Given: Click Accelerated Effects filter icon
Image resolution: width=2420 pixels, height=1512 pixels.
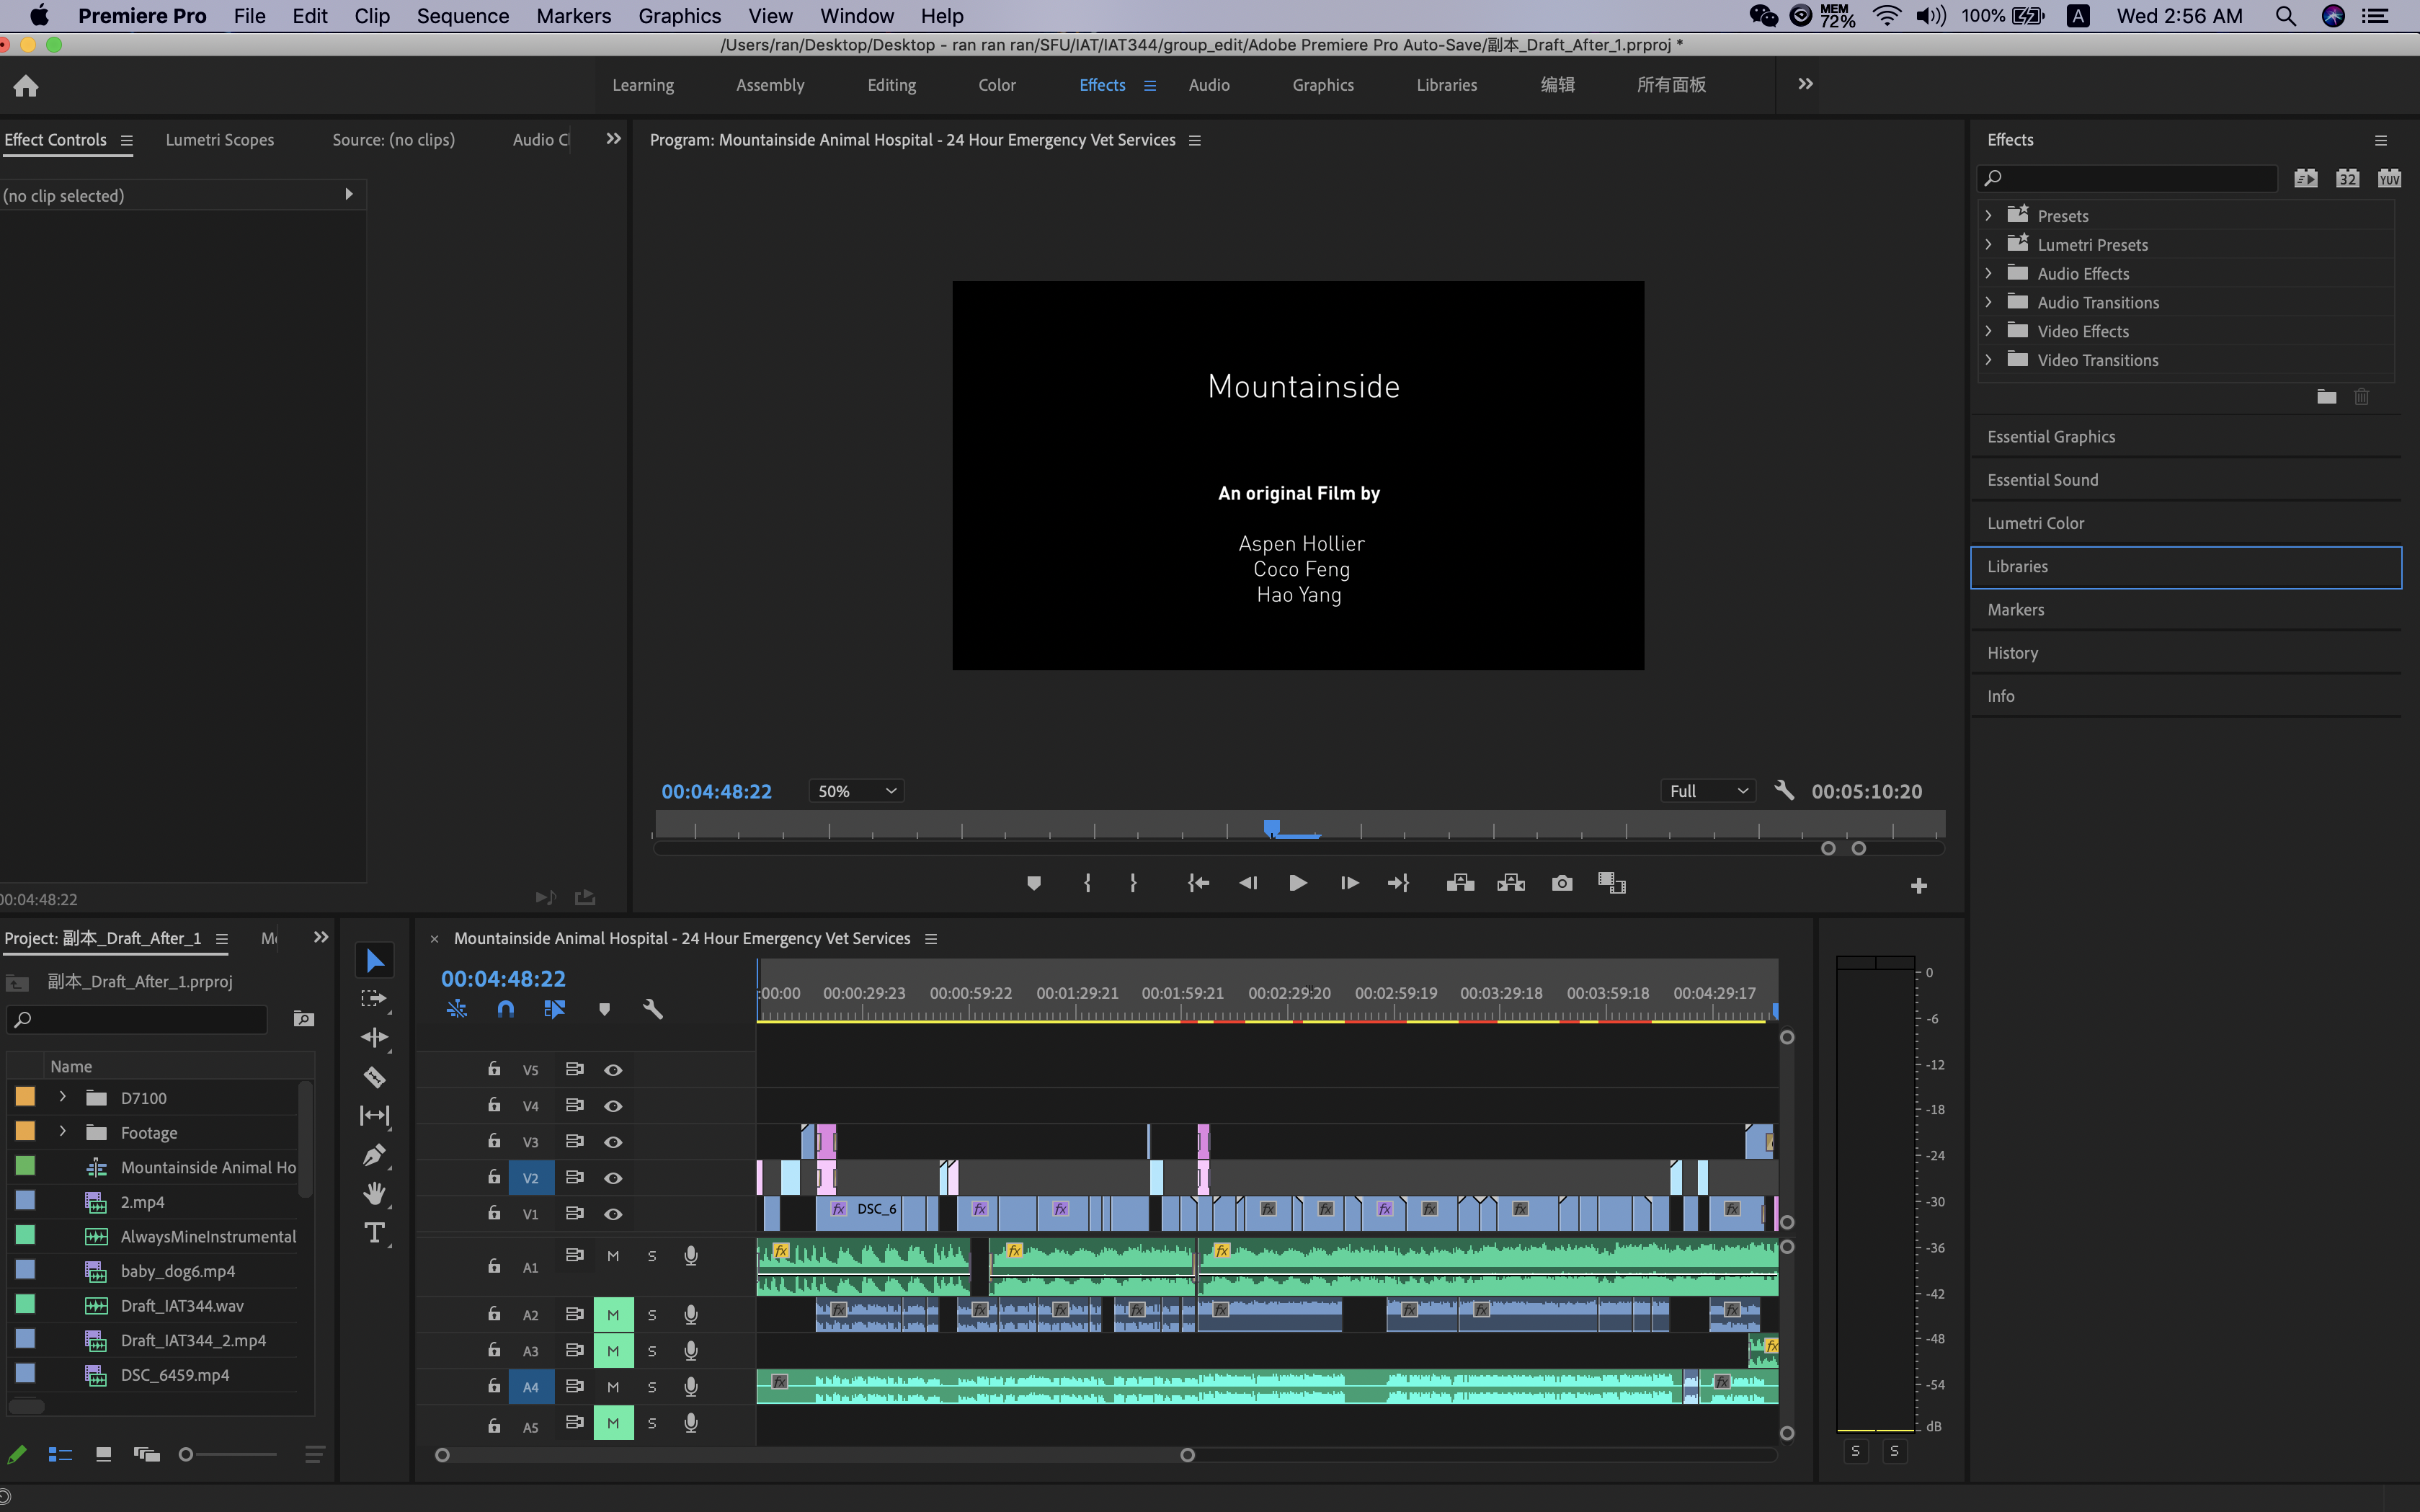Looking at the screenshot, I should pyautogui.click(x=2306, y=179).
